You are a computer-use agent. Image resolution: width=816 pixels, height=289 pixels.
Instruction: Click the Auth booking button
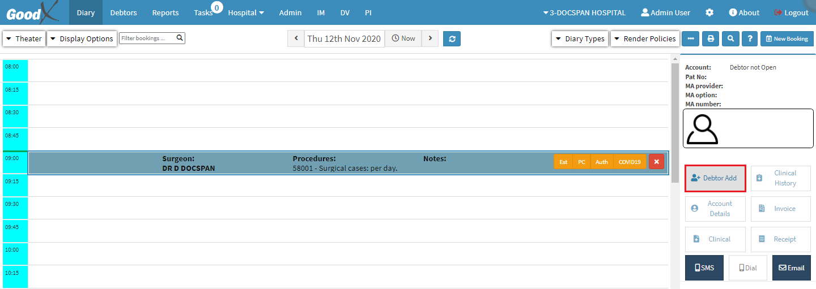pos(602,162)
